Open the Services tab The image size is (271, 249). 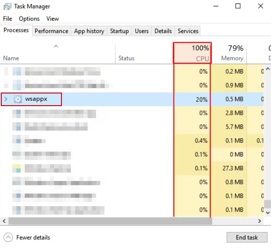tap(188, 31)
